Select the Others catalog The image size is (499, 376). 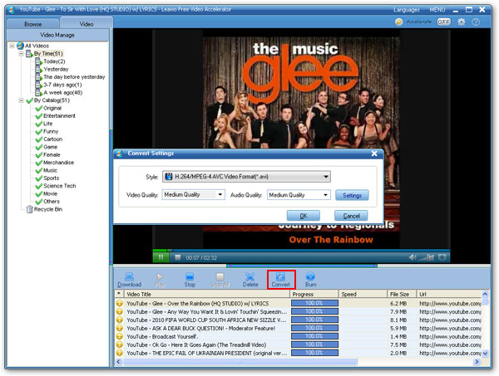(x=47, y=202)
